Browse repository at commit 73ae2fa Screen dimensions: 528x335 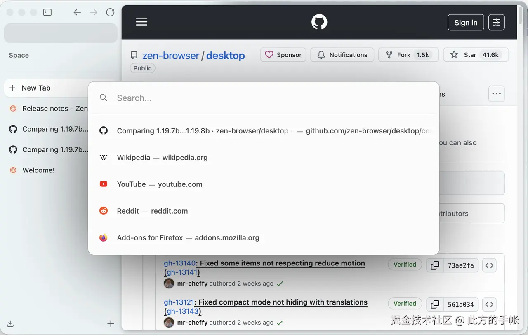(x=489, y=265)
